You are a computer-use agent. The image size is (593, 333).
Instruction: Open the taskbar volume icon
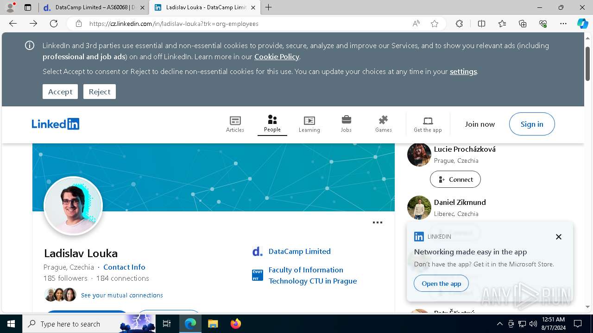coord(533,324)
